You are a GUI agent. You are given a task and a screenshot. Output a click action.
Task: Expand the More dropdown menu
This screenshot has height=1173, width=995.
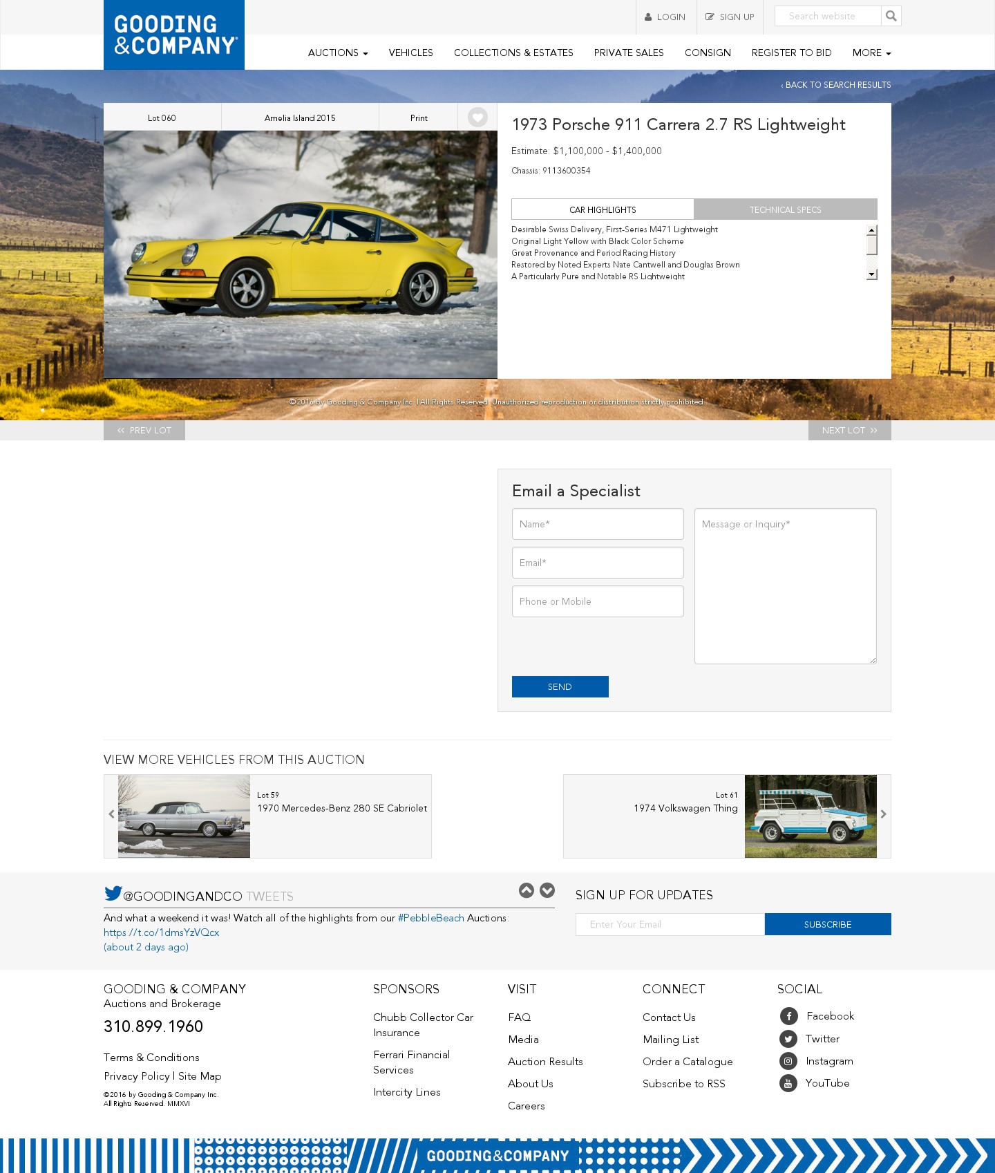tap(871, 53)
